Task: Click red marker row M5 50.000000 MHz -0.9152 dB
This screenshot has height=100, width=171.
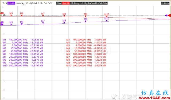Action: click(x=86, y=51)
